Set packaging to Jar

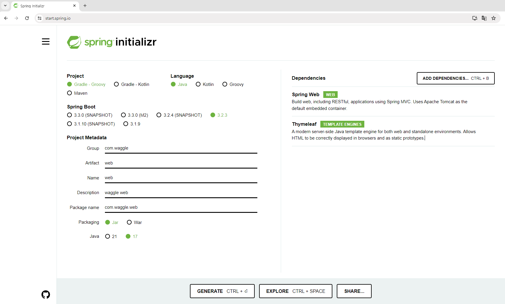(112, 223)
